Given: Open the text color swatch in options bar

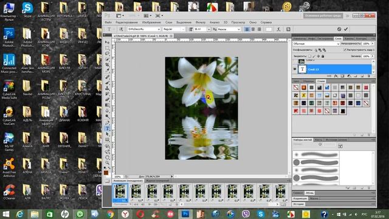Looking at the screenshot, I should [269, 29].
